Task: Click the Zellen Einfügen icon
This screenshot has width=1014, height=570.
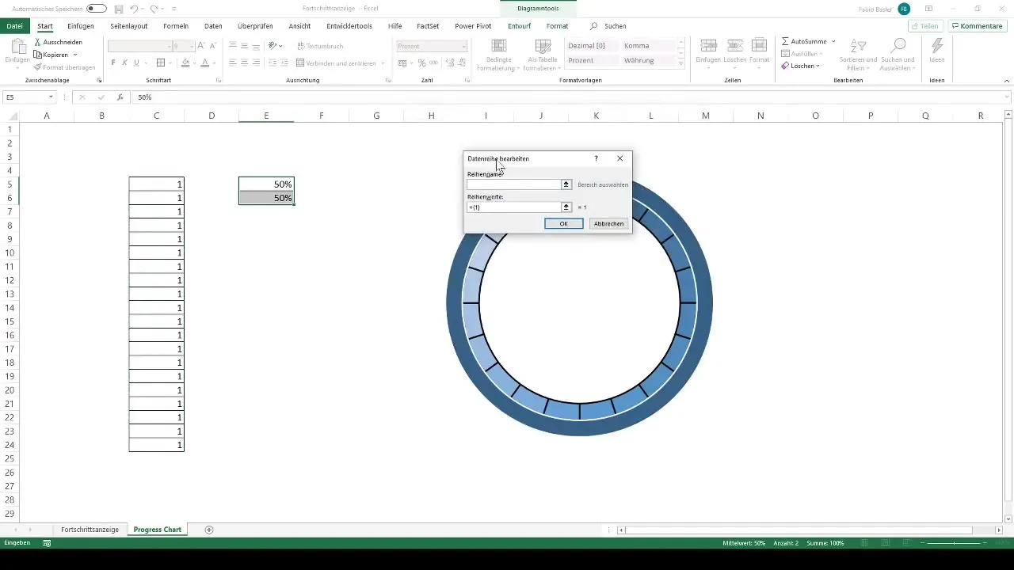Action: (x=709, y=46)
